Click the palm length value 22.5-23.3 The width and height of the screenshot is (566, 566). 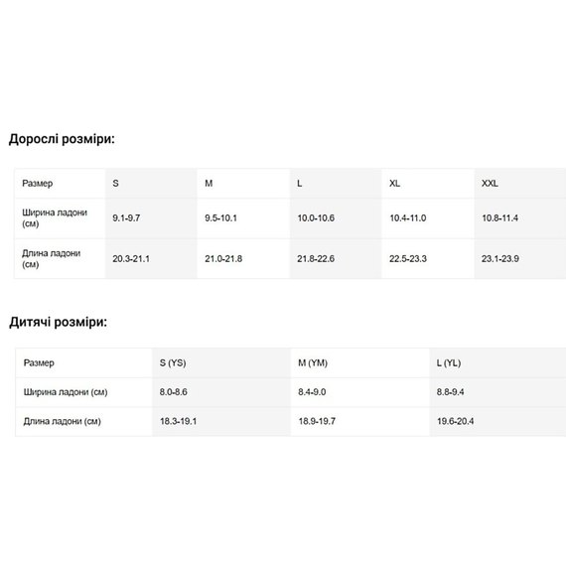pos(408,259)
